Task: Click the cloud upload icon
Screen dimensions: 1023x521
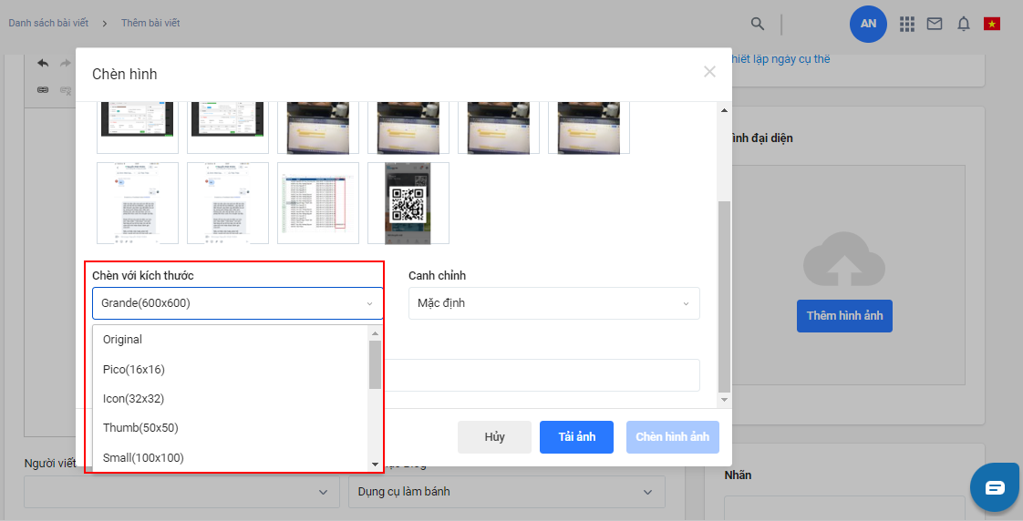Action: [x=843, y=259]
